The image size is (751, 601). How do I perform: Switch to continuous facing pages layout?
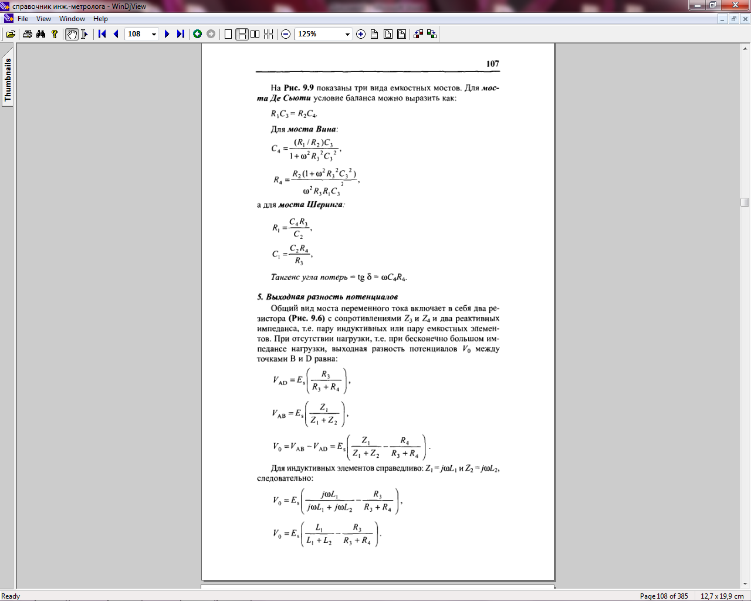pyautogui.click(x=268, y=34)
